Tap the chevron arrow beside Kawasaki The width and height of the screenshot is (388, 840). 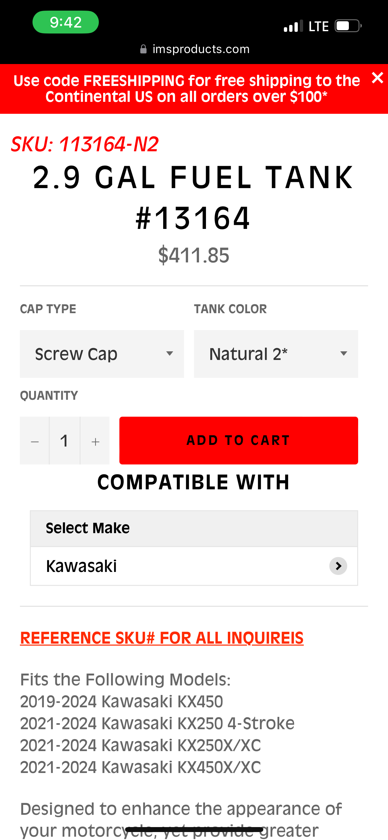[338, 566]
